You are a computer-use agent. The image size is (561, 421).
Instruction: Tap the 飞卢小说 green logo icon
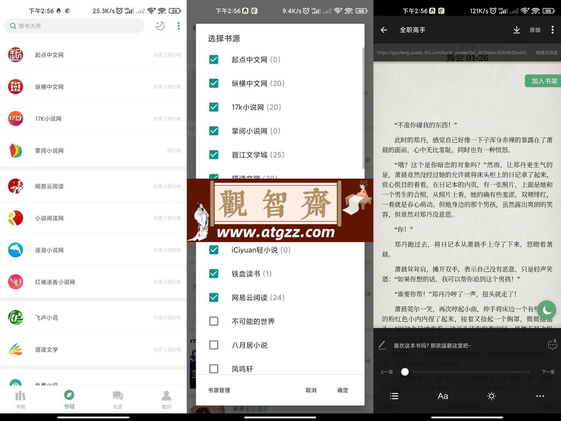tap(15, 318)
